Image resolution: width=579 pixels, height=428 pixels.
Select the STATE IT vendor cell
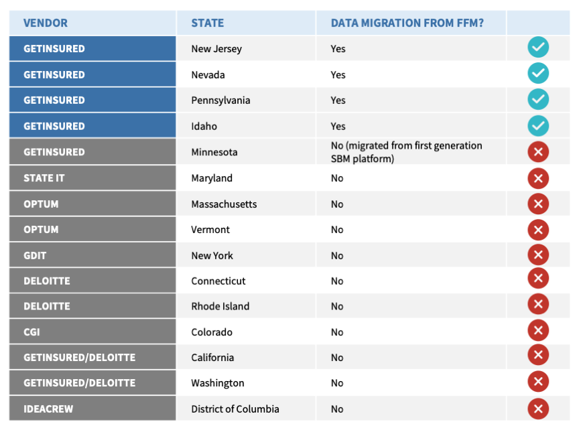click(92, 178)
